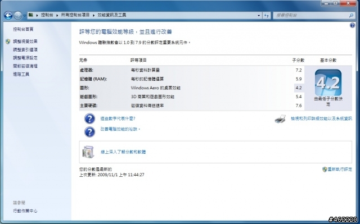Click the Control Panel icon in address bar

[31, 15]
